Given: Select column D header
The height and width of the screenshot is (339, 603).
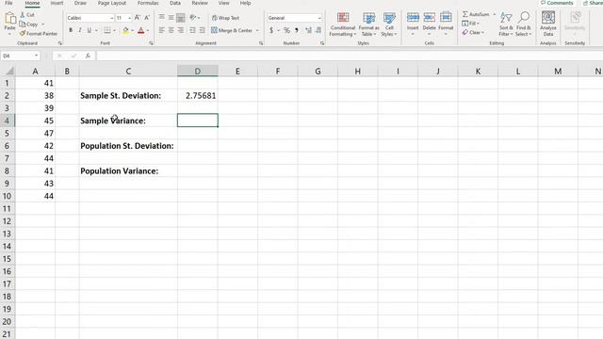Looking at the screenshot, I should click(x=198, y=72).
